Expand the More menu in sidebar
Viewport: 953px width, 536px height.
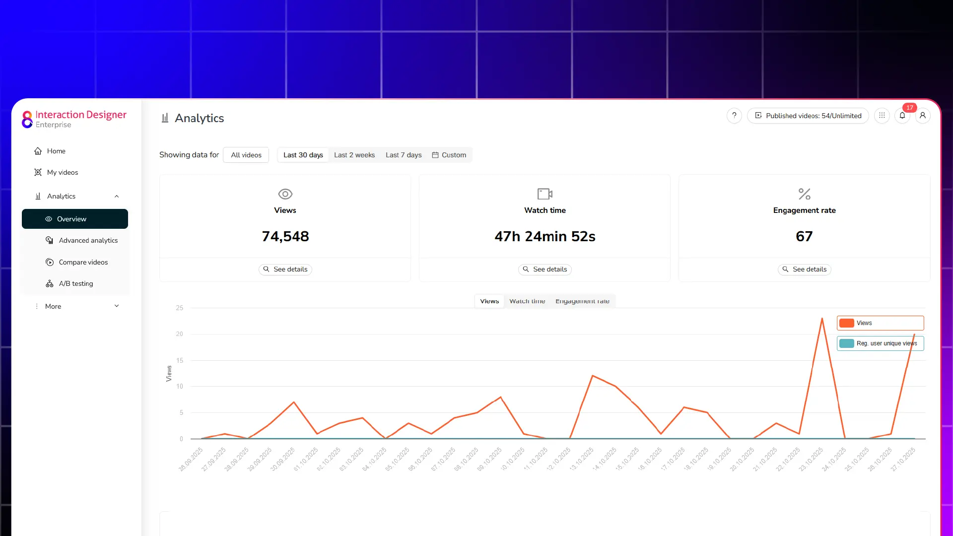tap(117, 306)
